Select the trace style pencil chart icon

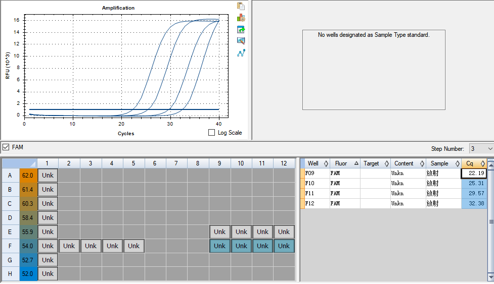tap(241, 41)
